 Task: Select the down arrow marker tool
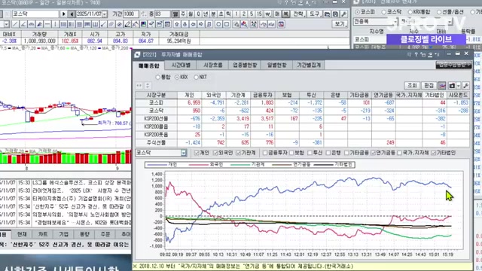(x=185, y=24)
